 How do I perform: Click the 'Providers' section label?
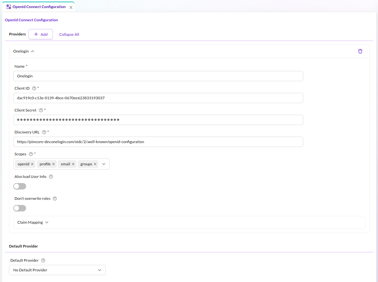(17, 34)
